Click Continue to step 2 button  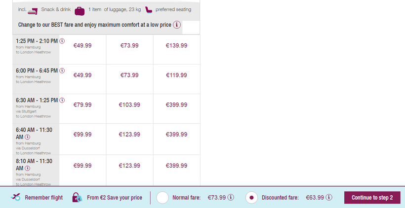[x=372, y=198]
